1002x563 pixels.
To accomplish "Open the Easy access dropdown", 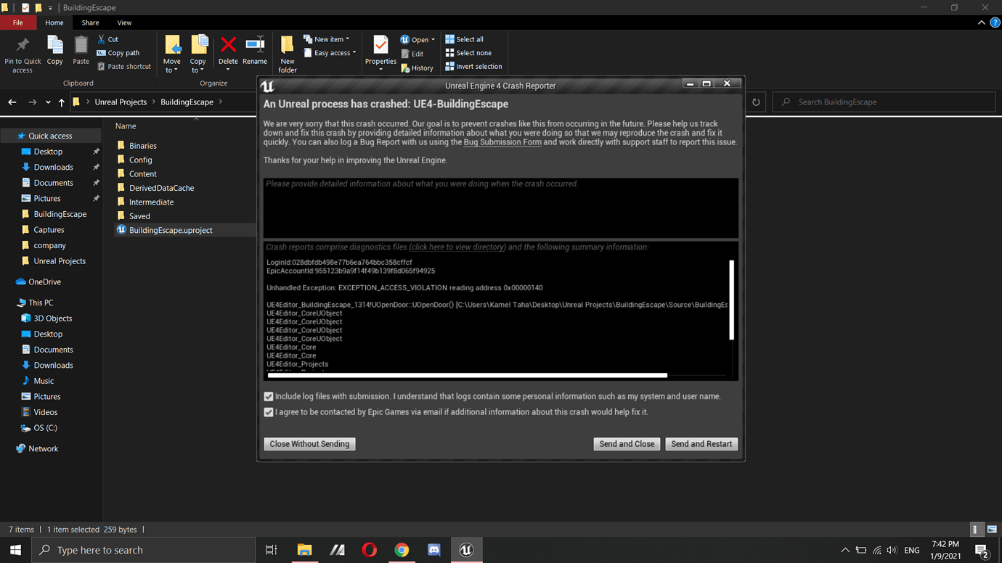I will [330, 53].
